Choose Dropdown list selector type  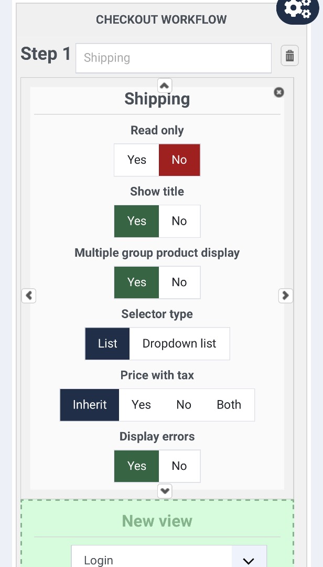pyautogui.click(x=179, y=343)
